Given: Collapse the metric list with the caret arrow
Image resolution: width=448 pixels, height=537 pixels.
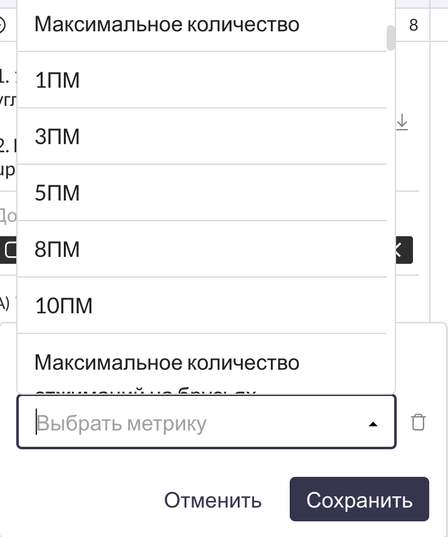Looking at the screenshot, I should [373, 424].
